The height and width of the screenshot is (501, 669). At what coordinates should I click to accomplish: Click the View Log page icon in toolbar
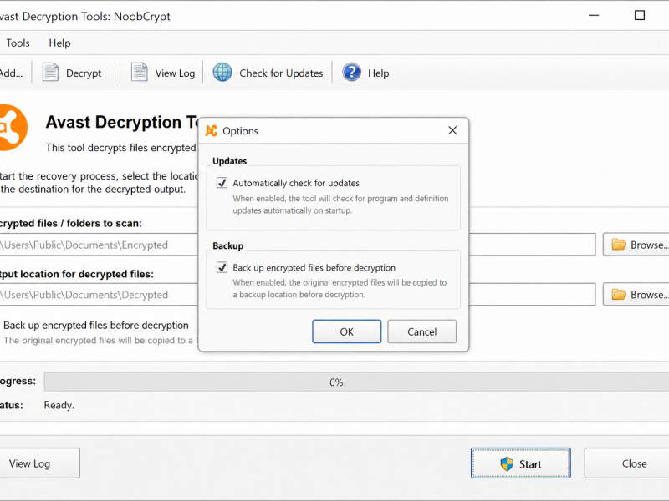point(139,73)
